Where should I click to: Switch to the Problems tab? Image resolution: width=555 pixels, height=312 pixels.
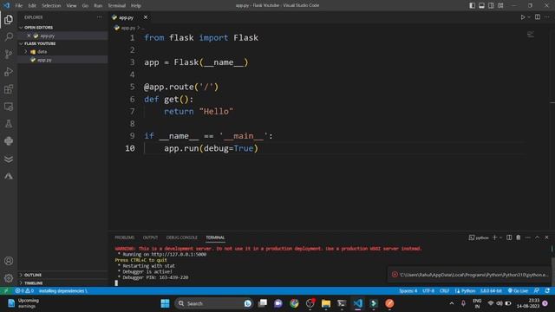(125, 237)
